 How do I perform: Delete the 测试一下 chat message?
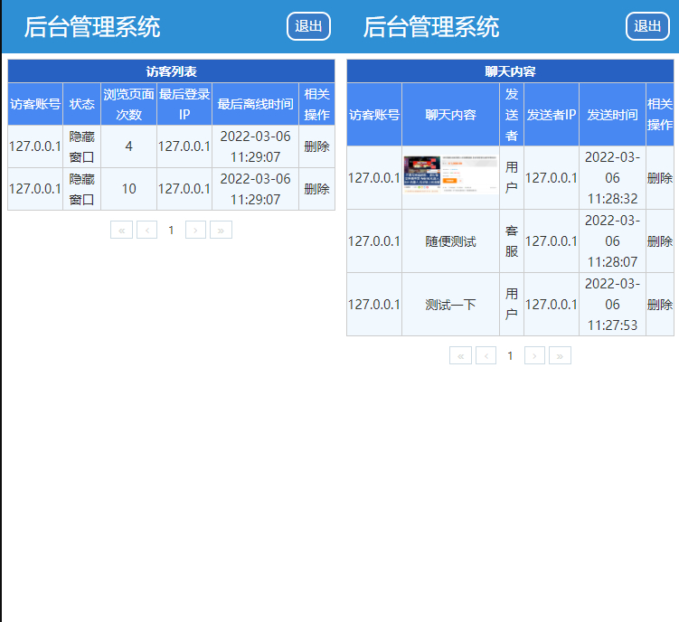[x=659, y=304]
